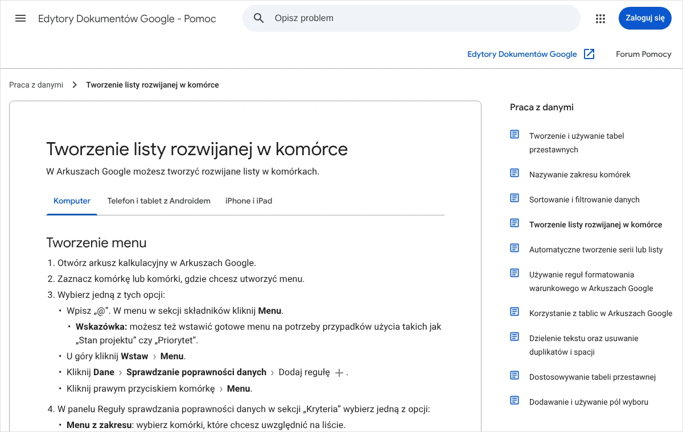683x432 pixels.
Task: Click the Praca z danymi sidebar heading
Action: 542,107
